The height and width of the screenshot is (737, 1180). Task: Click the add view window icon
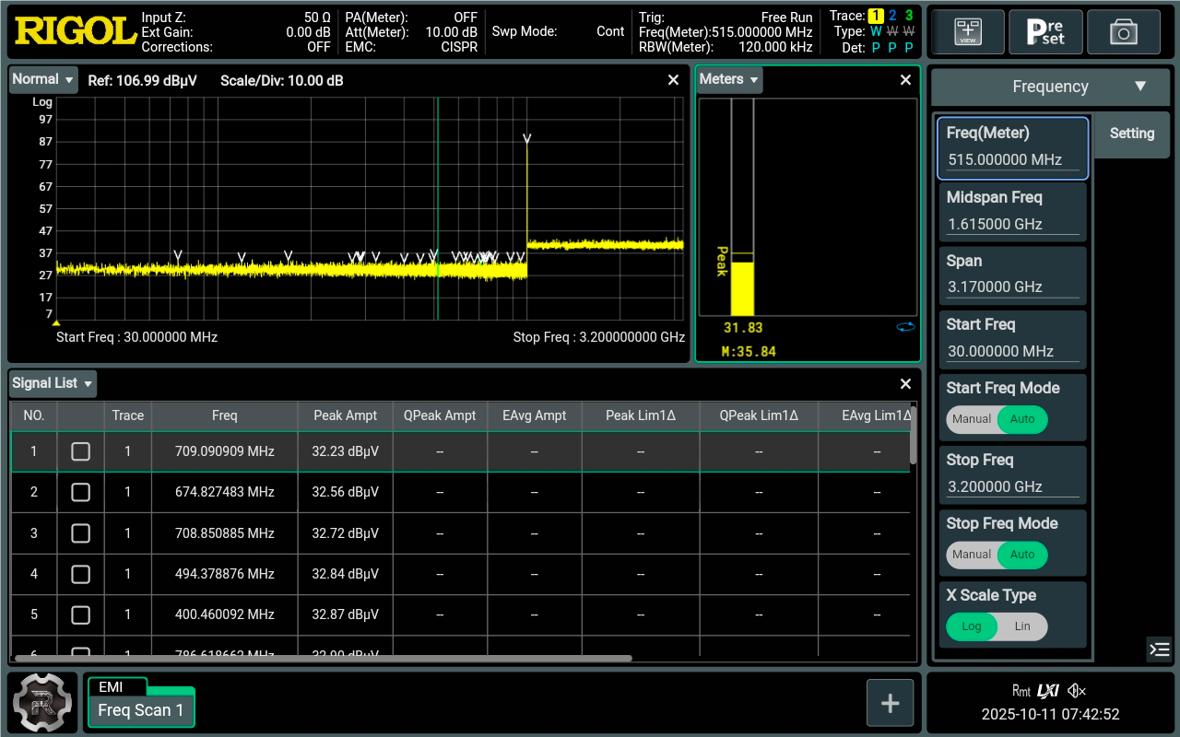tap(967, 32)
